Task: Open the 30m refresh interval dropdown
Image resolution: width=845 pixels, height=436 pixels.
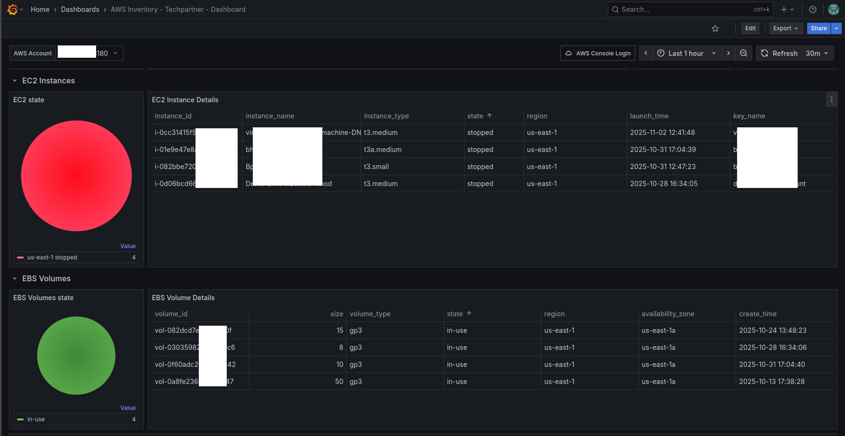Action: 818,53
